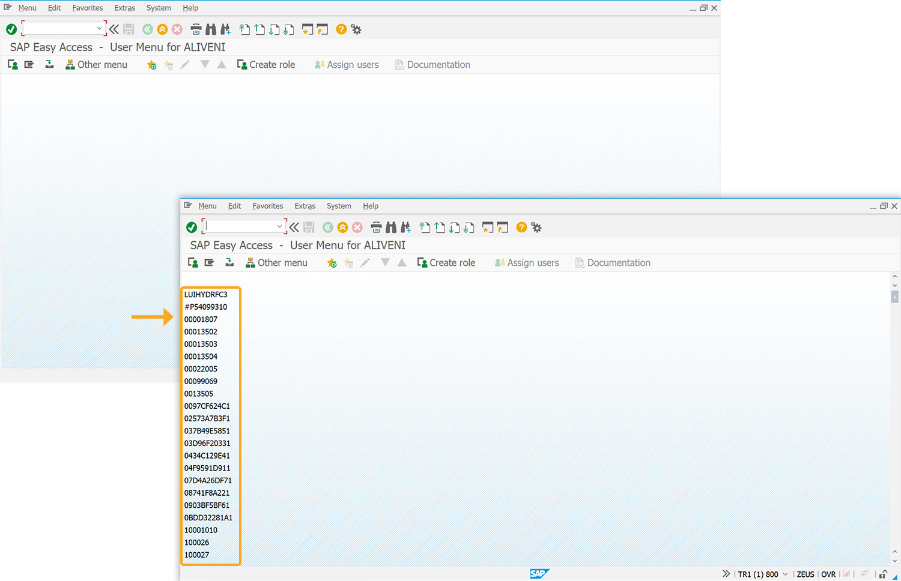
Task: Click green Back icon in front window
Action: coord(328,227)
